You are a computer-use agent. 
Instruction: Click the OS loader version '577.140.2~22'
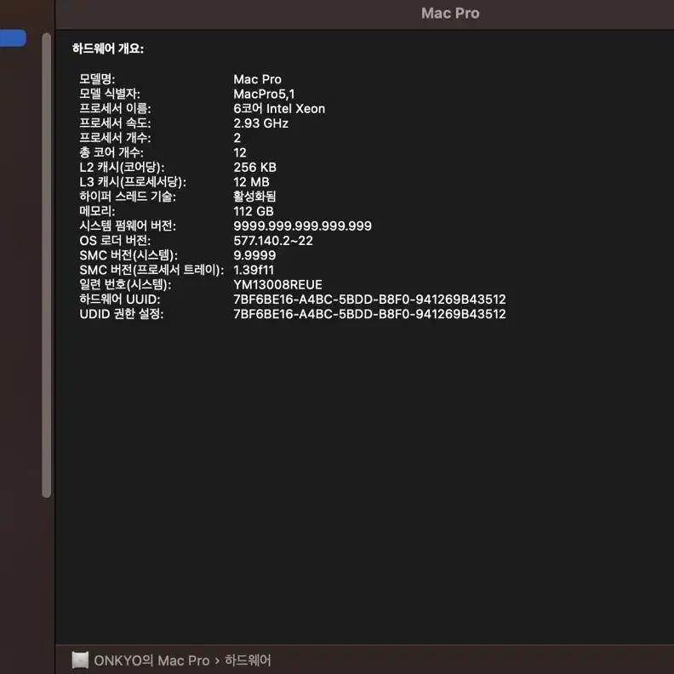(x=273, y=240)
